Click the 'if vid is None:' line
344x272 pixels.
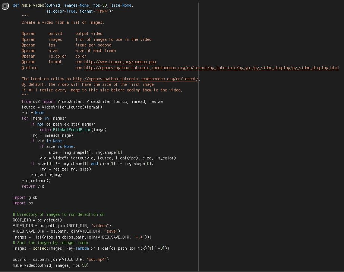[47, 141]
